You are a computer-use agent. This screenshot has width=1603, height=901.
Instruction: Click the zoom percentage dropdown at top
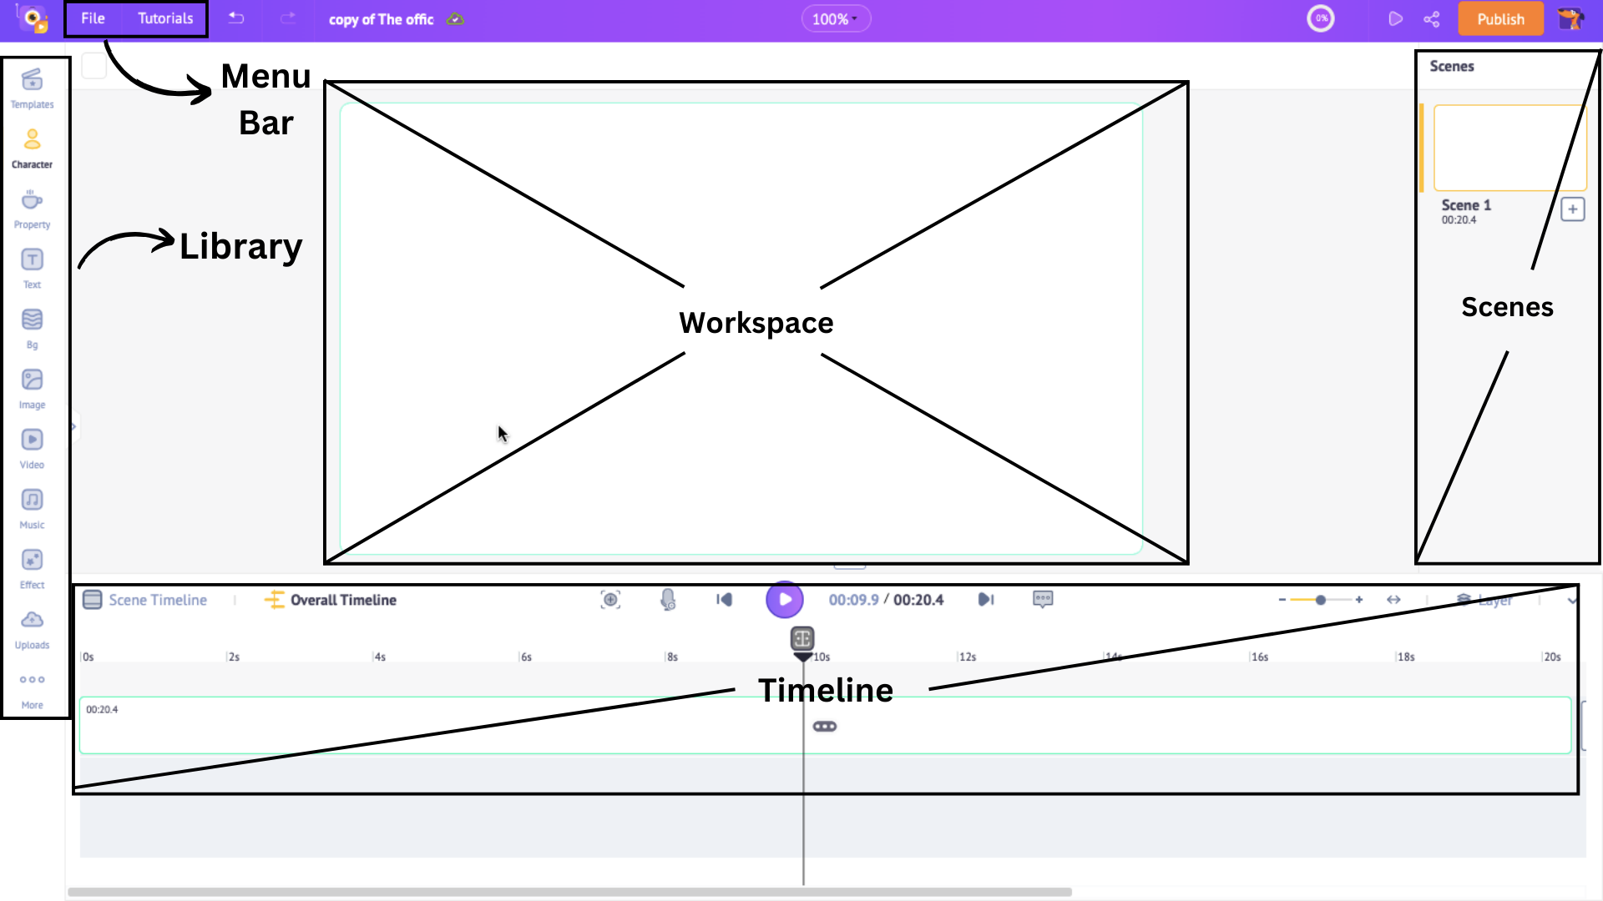(x=837, y=18)
